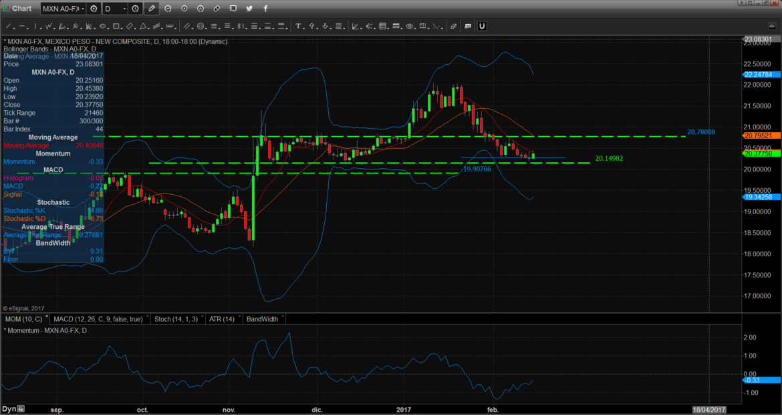Select the text annotation T tool
The height and width of the screenshot is (415, 782).
point(298,26)
